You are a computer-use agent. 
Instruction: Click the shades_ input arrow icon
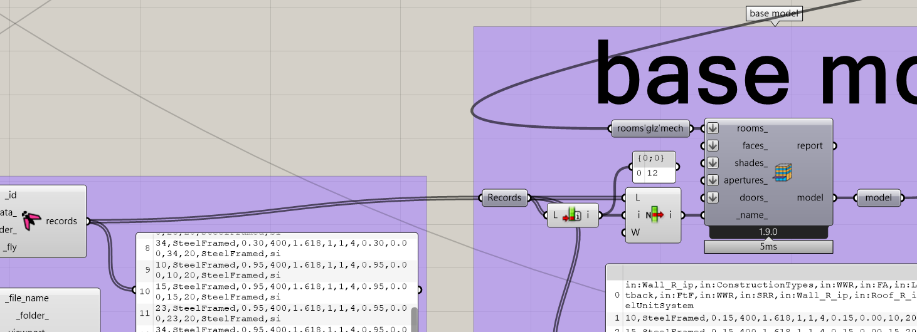click(712, 163)
